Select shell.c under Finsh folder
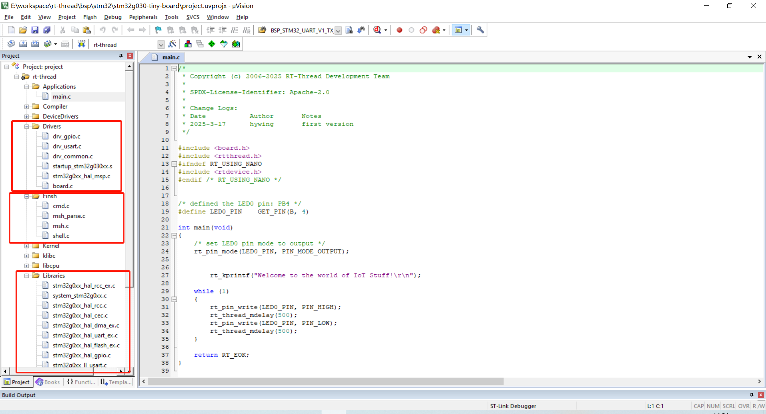The height and width of the screenshot is (414, 766). coord(61,236)
